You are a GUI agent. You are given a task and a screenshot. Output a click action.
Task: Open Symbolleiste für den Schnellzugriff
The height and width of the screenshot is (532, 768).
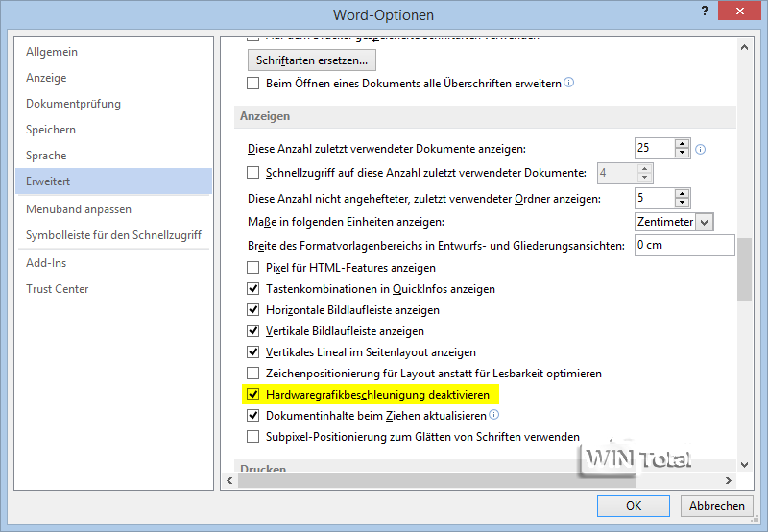[113, 235]
